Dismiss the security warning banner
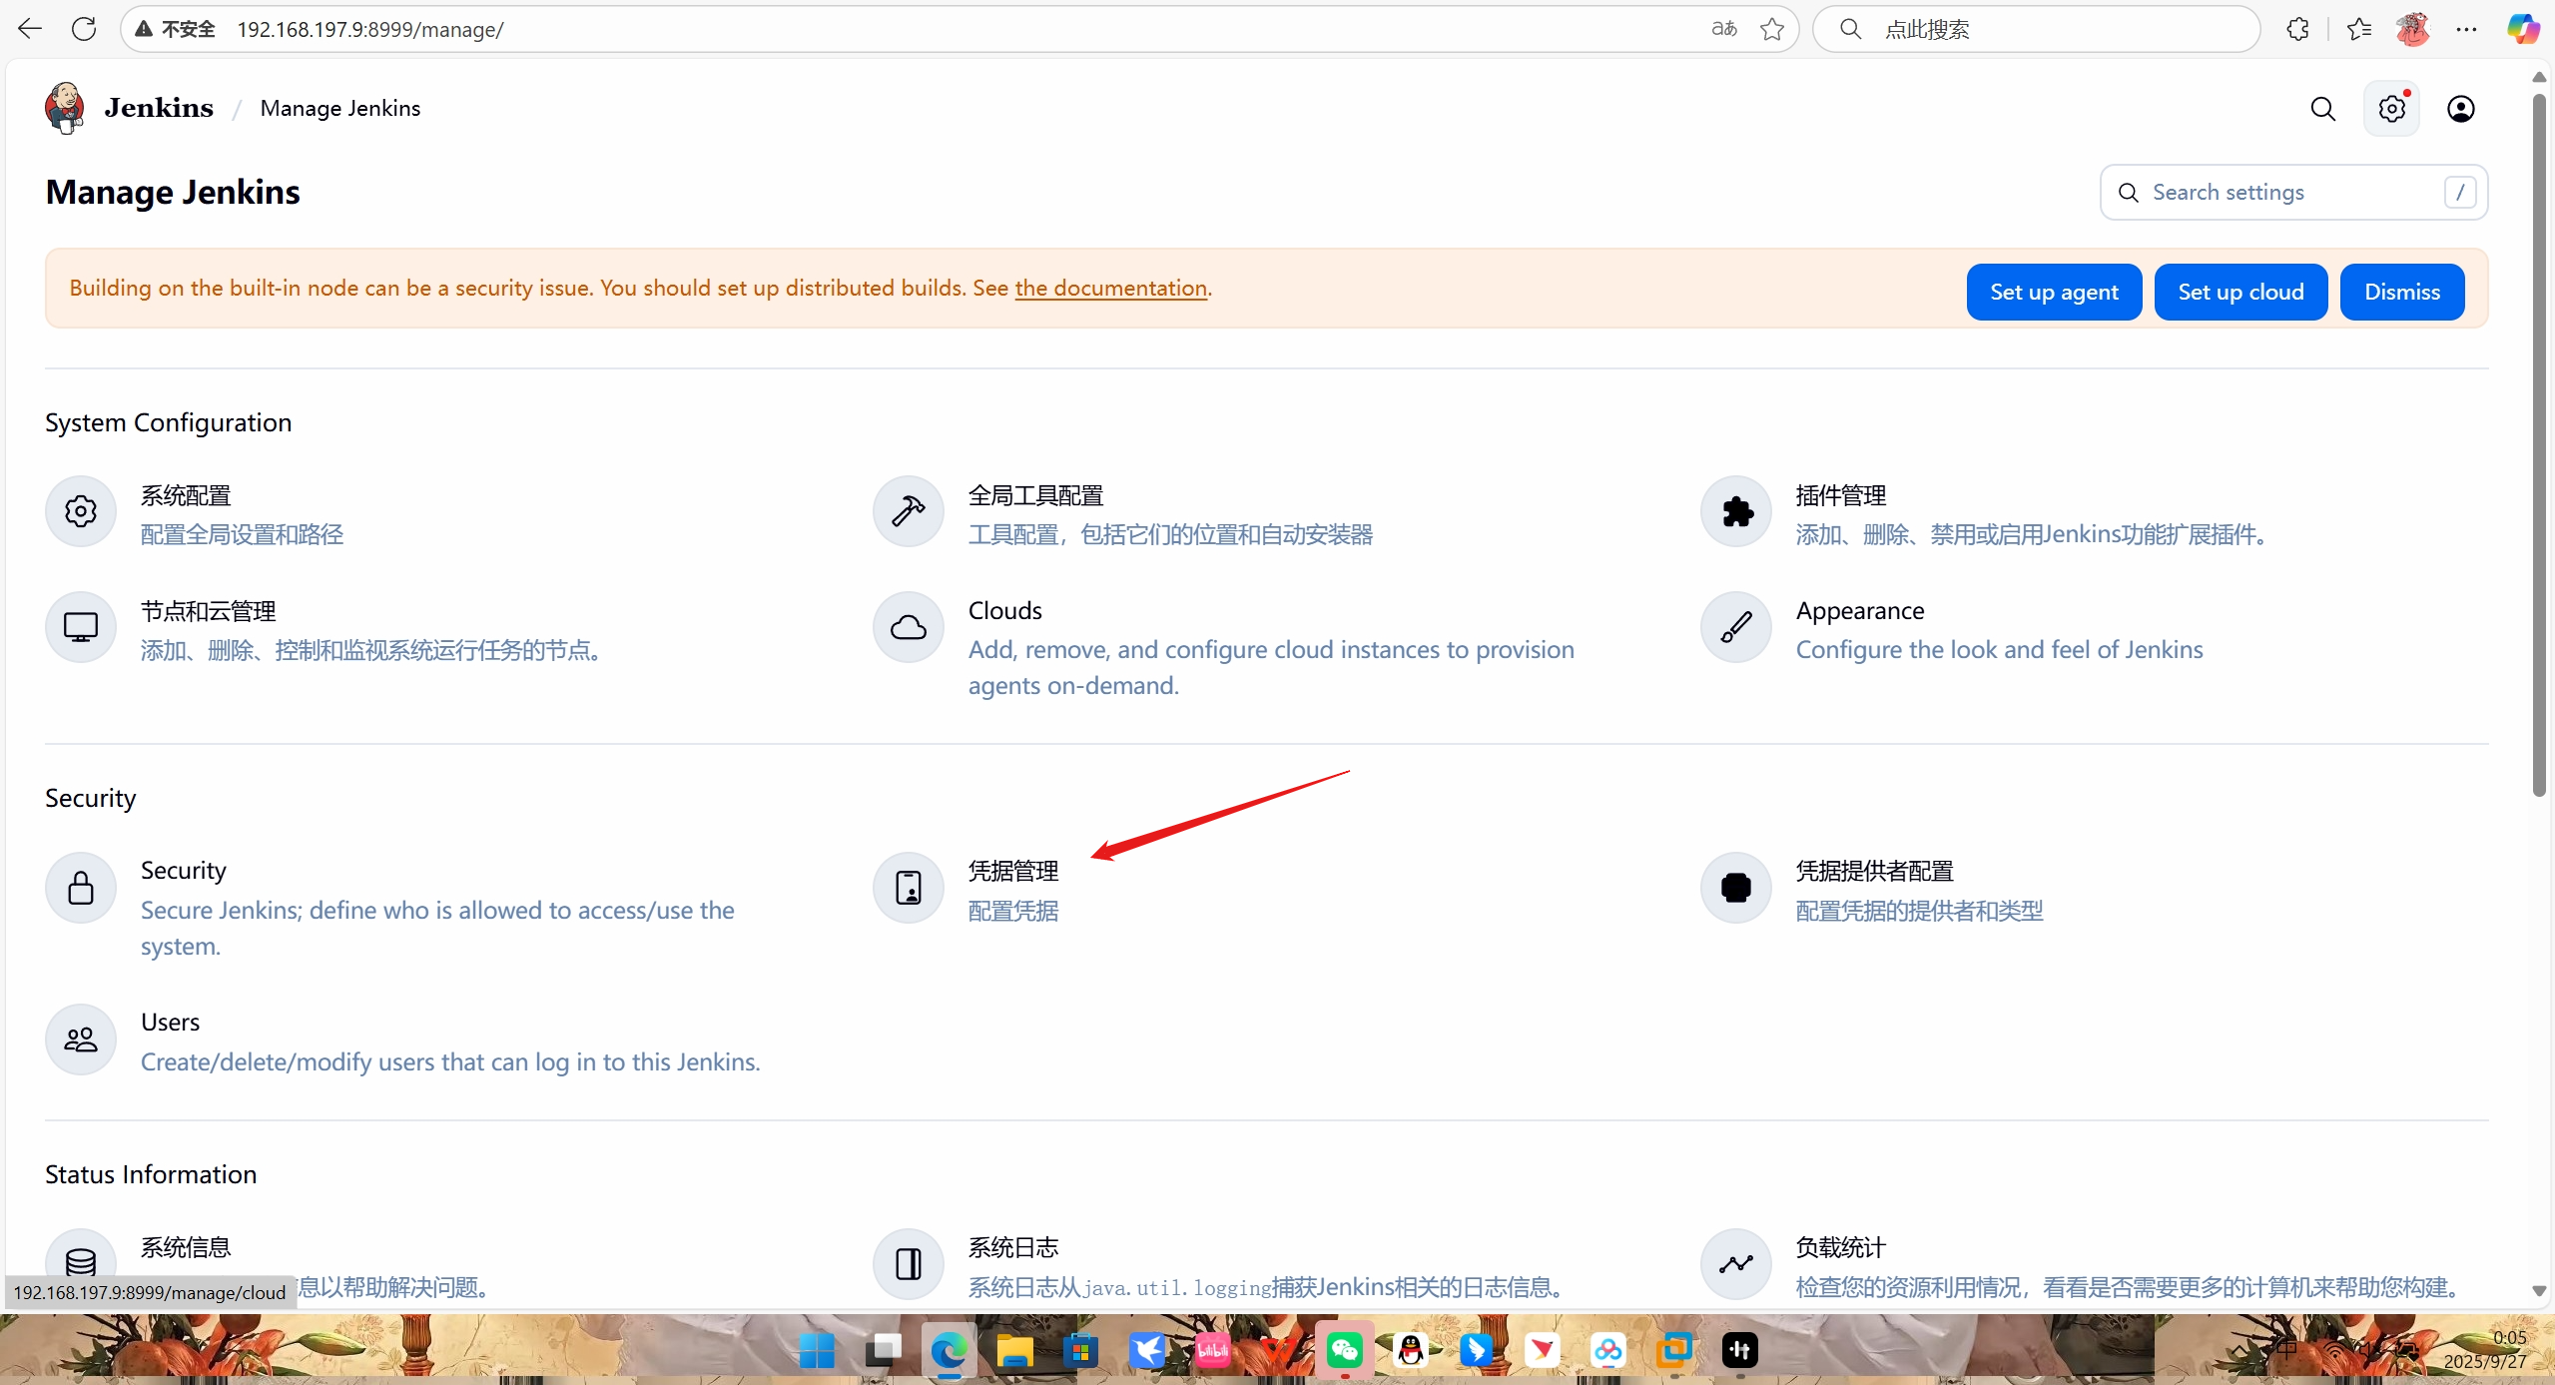Screen dimensions: 2555x1385 coord(2401,292)
